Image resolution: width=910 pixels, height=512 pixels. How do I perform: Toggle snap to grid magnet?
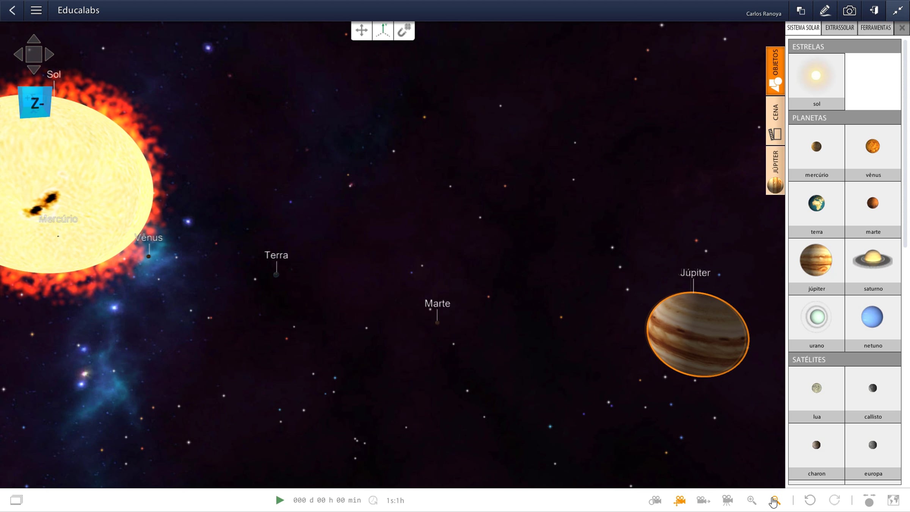[404, 30]
